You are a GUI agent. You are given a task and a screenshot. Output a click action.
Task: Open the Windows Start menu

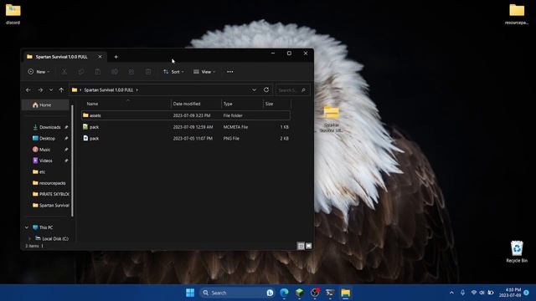(190, 293)
